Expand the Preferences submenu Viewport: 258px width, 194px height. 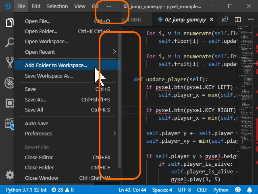(67, 133)
